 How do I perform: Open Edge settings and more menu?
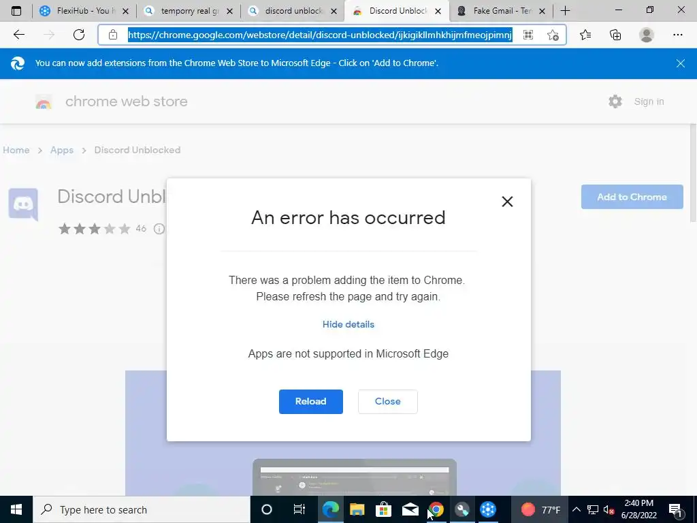pos(677,35)
